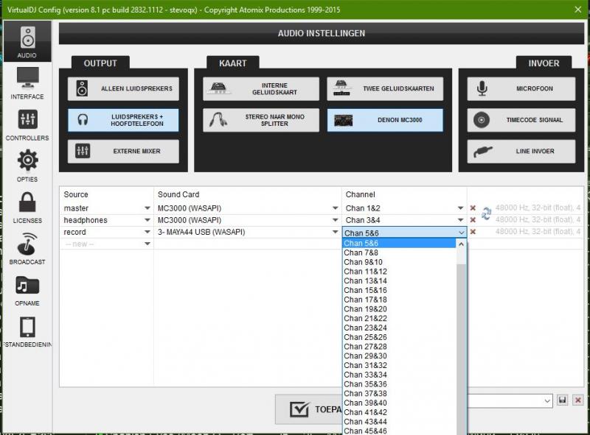Image resolution: width=590 pixels, height=435 pixels.
Task: Remove the master audio routing row
Action: coord(473,208)
